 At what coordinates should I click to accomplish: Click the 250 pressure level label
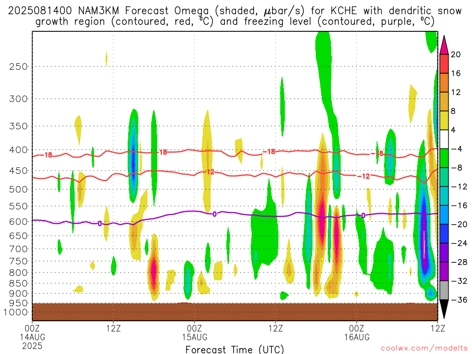tap(18, 66)
